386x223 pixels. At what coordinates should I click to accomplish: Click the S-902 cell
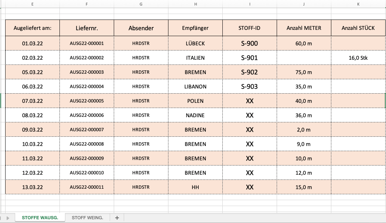[x=250, y=72]
